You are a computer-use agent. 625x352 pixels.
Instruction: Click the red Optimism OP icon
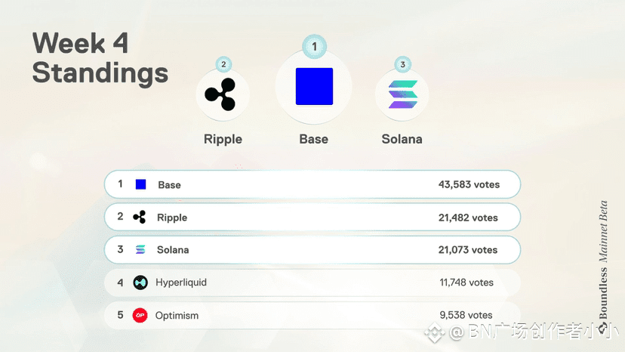coord(140,315)
